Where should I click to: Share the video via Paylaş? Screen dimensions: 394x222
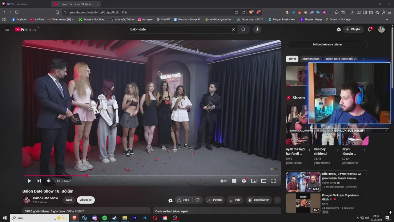coord(215,200)
